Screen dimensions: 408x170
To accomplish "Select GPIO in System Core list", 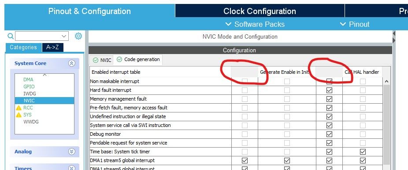I will pos(29,87).
